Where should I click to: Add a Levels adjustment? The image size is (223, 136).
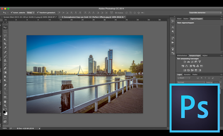click(188, 62)
